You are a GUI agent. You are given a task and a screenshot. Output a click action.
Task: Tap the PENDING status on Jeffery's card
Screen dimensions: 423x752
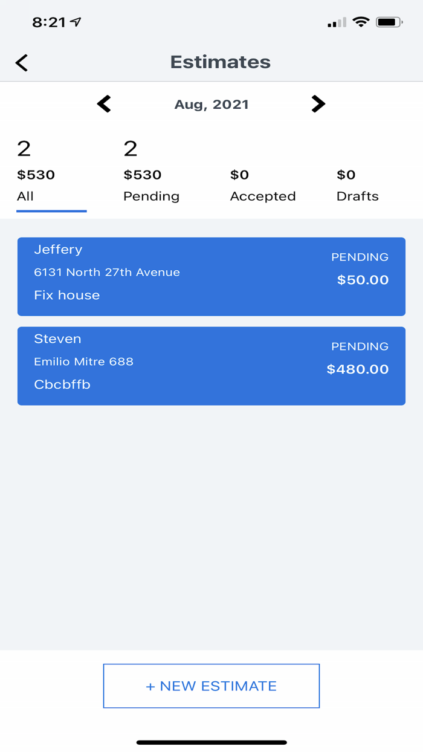click(x=360, y=257)
